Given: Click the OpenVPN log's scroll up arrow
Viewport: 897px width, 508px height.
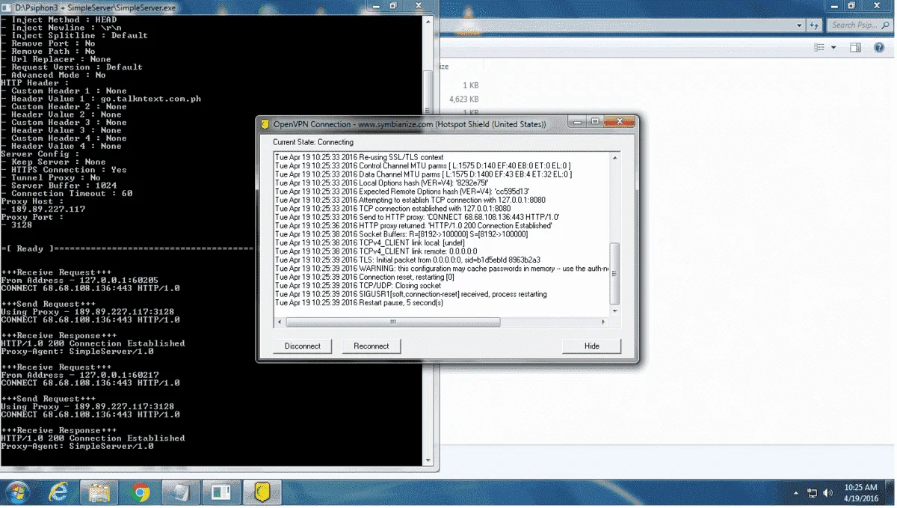Looking at the screenshot, I should pos(615,158).
